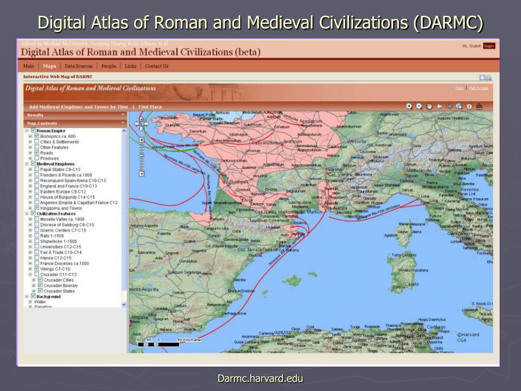
Task: Click the Map Contents scrollbar up arrow
Action: click(x=124, y=131)
